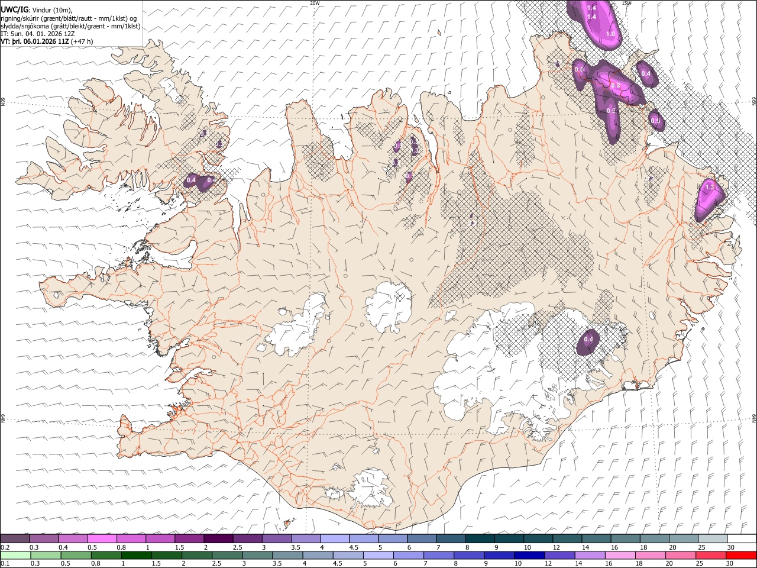Pick the lower legend swatch starting at 0.1
The image size is (757, 568).
15,555
